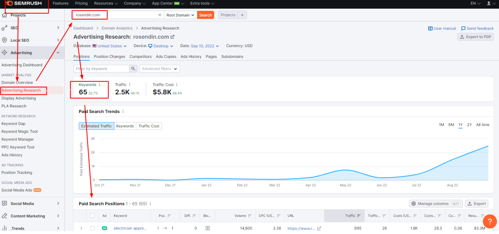Show Keywords metric info icon

[100, 85]
